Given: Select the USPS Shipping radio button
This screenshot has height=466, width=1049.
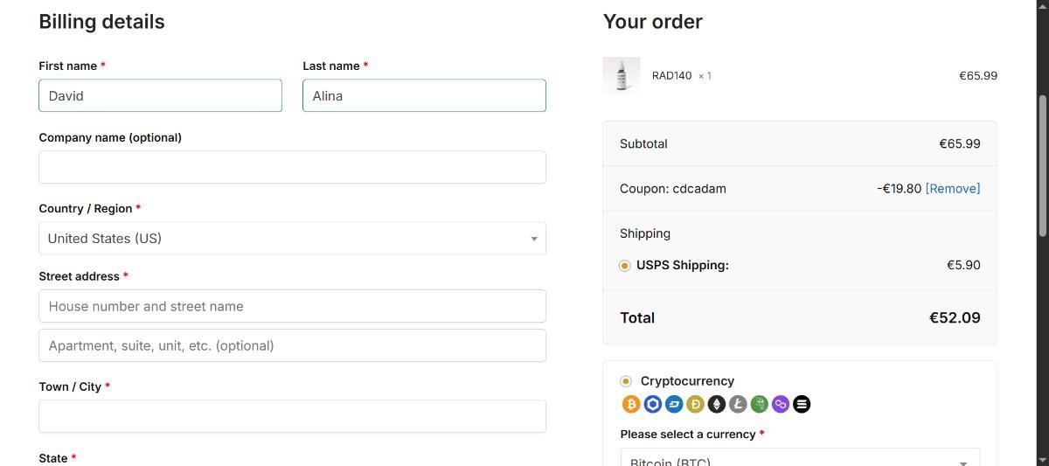Looking at the screenshot, I should (x=625, y=266).
